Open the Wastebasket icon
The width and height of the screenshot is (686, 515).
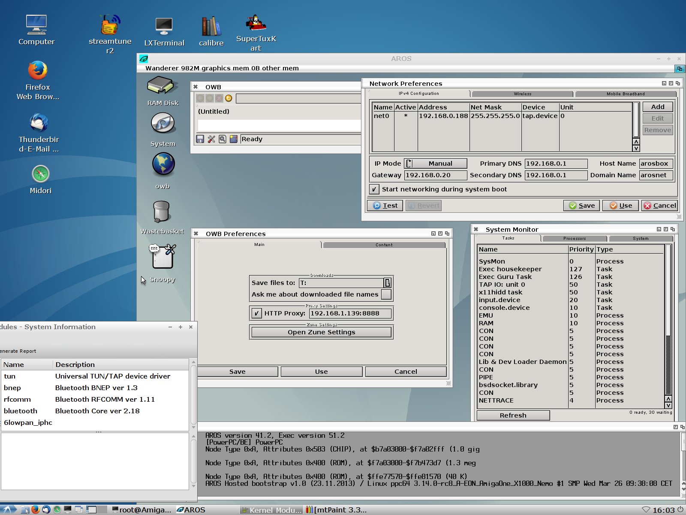click(162, 212)
